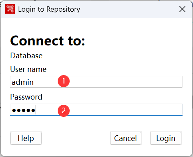
Task: Focus the Password input field
Action: click(x=96, y=110)
